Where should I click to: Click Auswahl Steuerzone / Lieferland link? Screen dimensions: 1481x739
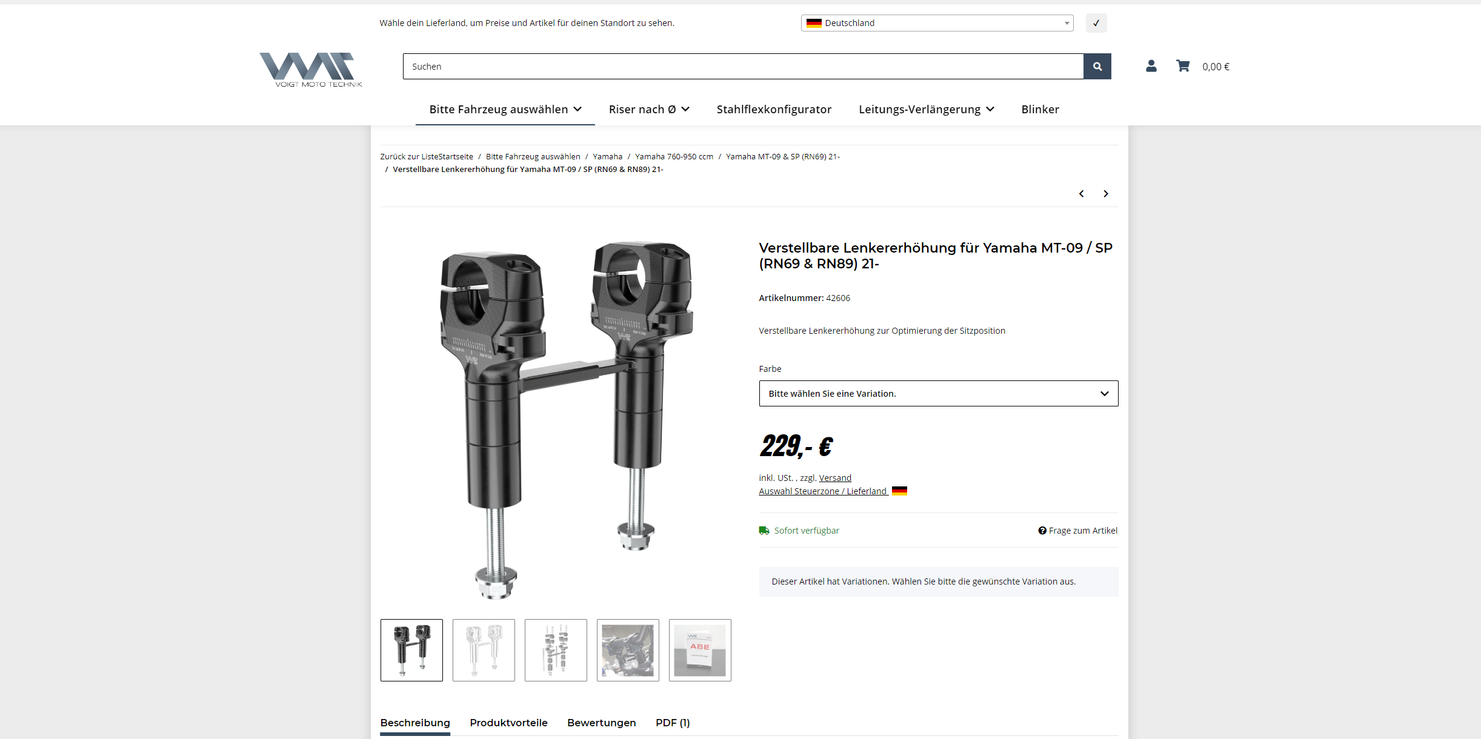coord(824,491)
